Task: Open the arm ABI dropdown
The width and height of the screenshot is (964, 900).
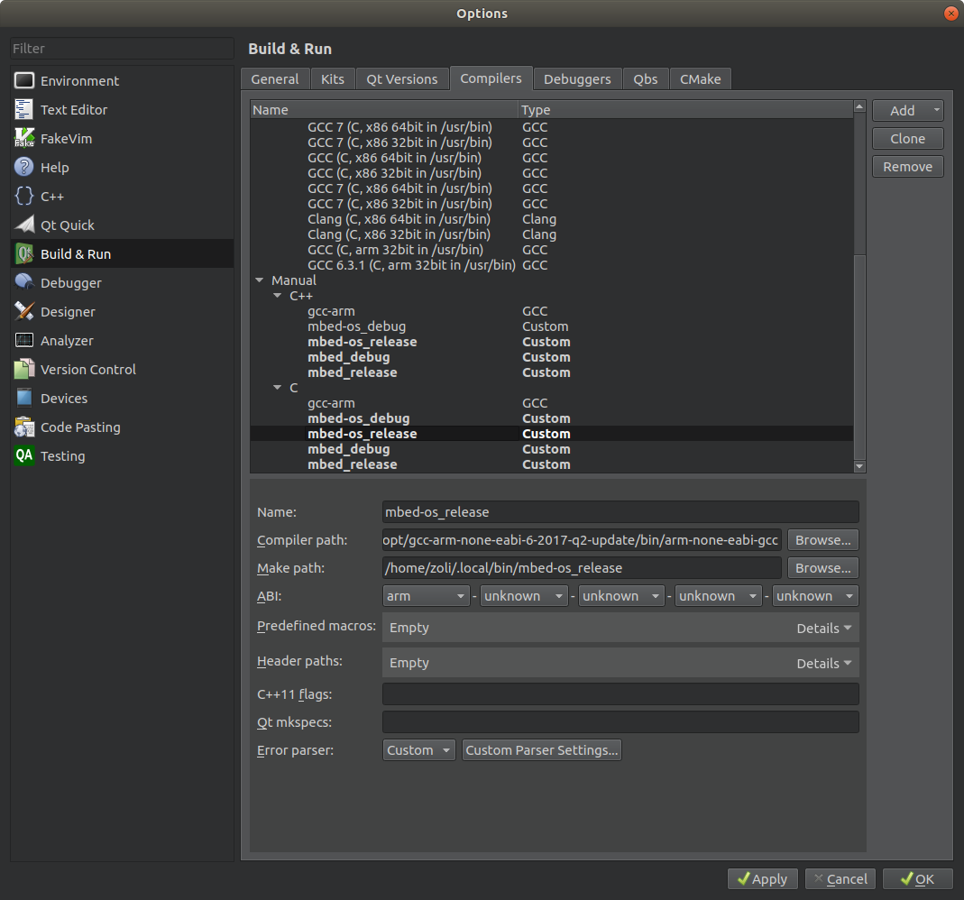Action: click(x=425, y=595)
